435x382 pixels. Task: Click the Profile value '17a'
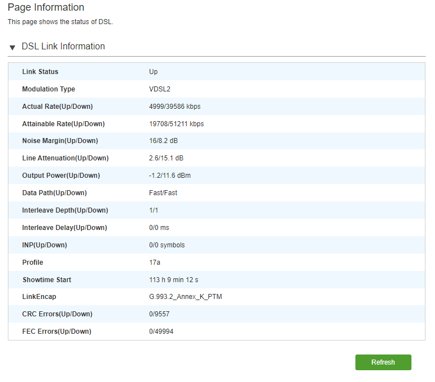[155, 263]
